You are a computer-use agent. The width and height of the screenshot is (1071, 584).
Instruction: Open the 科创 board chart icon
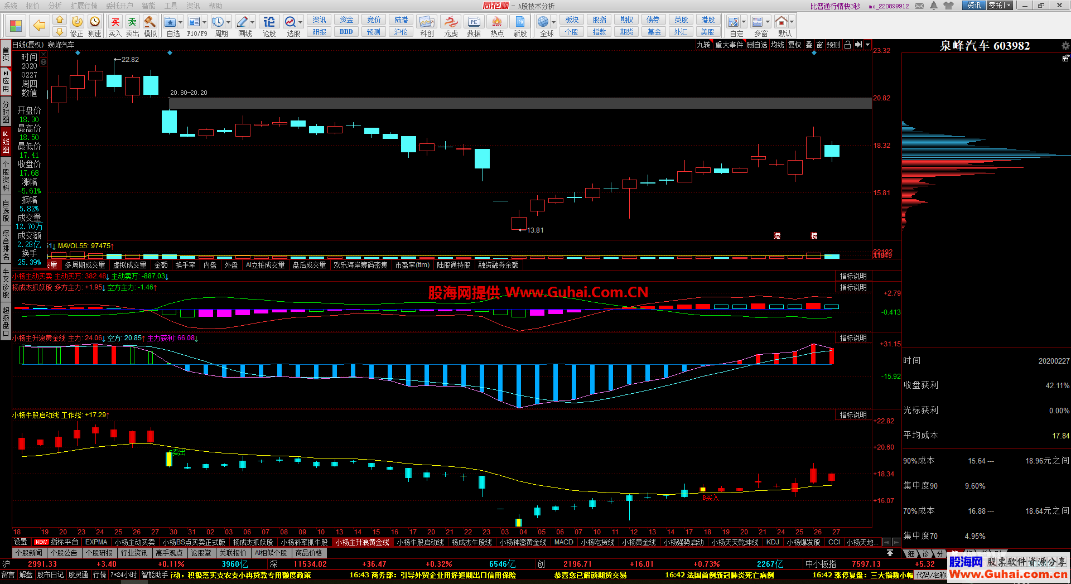(x=427, y=22)
